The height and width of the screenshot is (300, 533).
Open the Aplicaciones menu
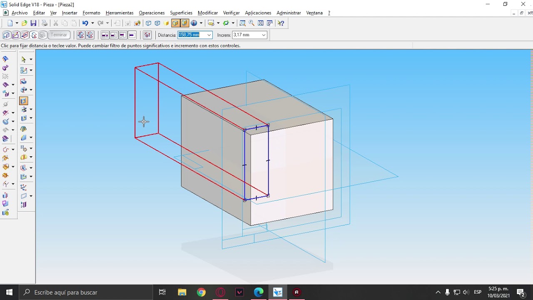pyautogui.click(x=258, y=13)
